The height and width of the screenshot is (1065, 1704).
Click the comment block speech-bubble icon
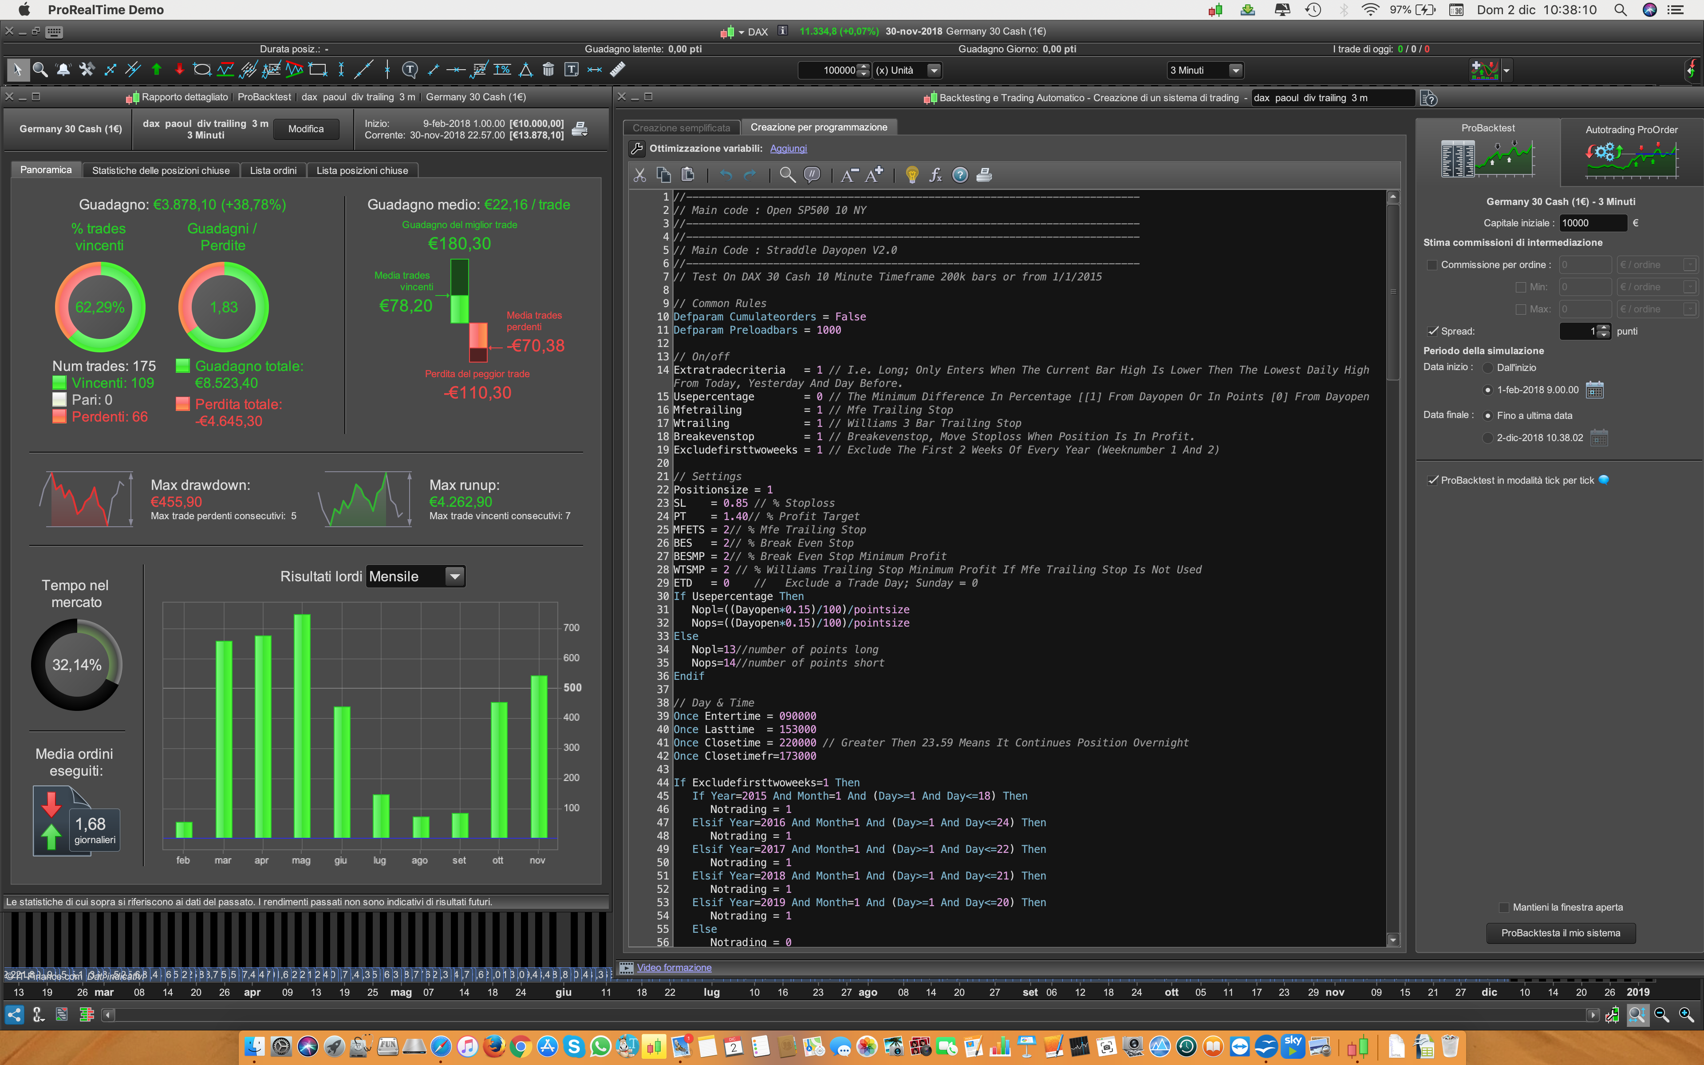click(x=812, y=175)
